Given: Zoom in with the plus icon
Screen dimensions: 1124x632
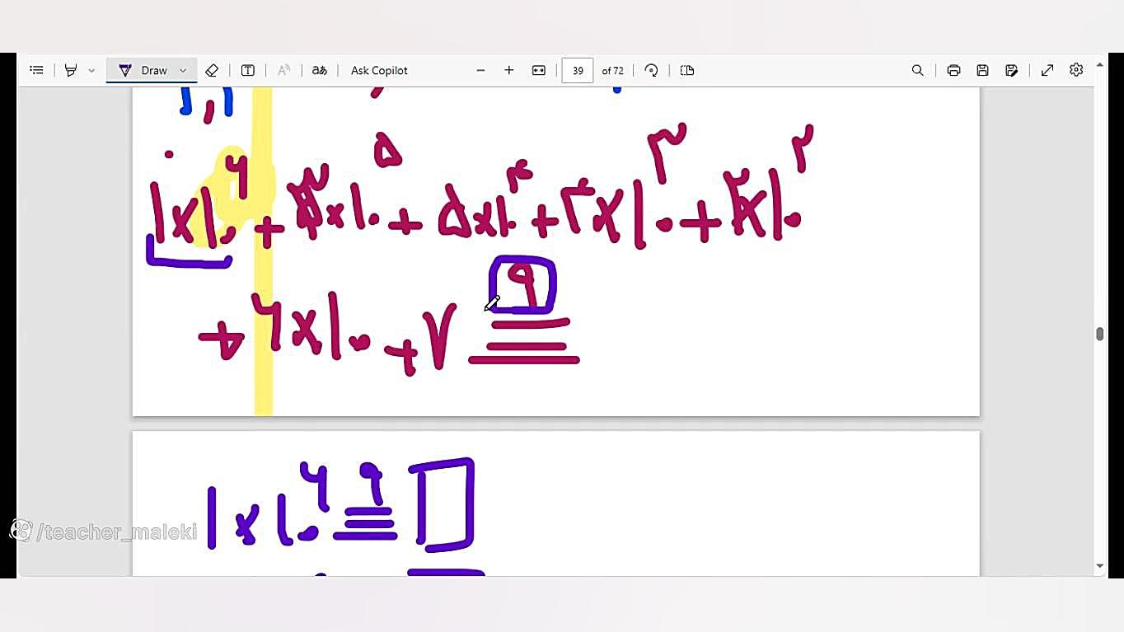Looking at the screenshot, I should click(x=509, y=70).
